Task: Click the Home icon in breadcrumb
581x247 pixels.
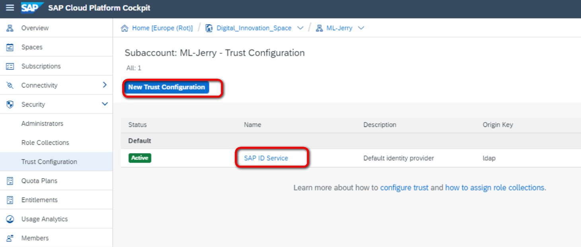Action: click(125, 28)
